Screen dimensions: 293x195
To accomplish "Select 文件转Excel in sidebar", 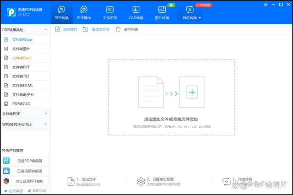I will tap(26, 58).
